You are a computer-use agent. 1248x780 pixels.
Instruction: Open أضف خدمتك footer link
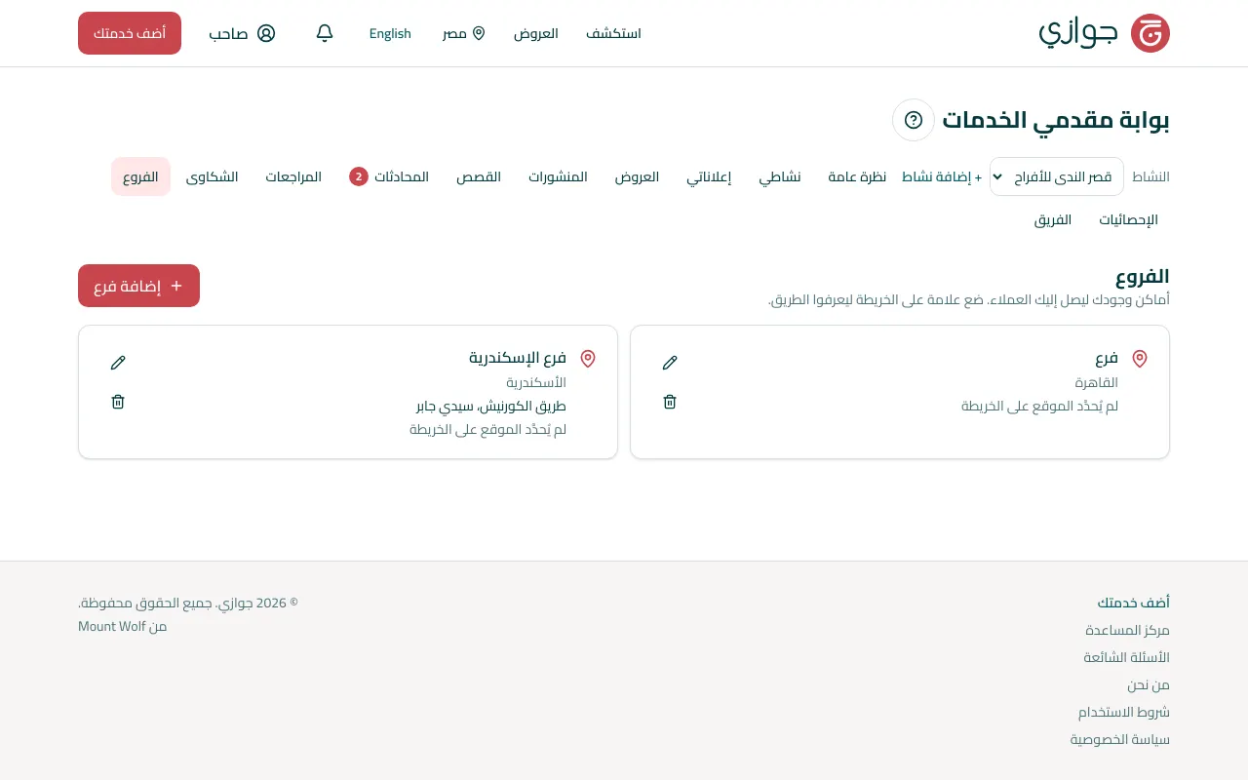tap(1133, 603)
